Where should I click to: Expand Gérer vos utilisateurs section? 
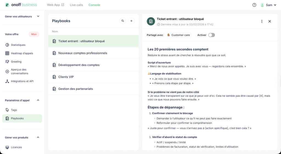pyautogui.click(x=38, y=16)
